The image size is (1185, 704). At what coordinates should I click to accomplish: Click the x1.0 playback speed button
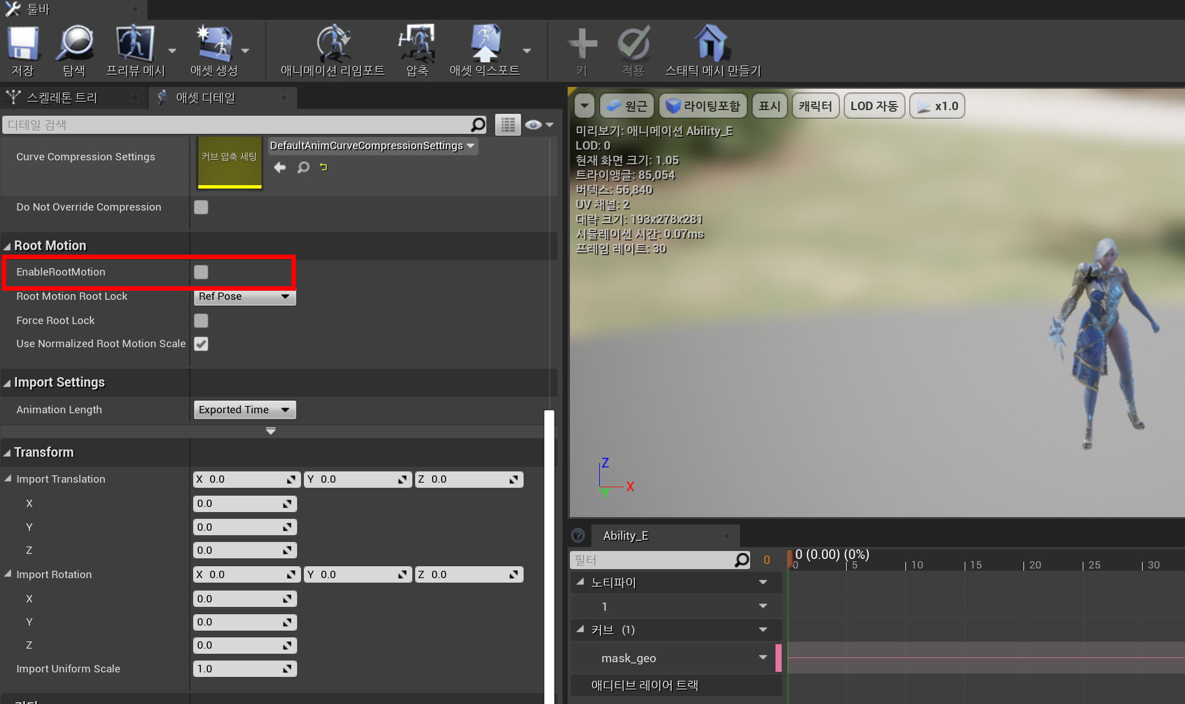[937, 106]
